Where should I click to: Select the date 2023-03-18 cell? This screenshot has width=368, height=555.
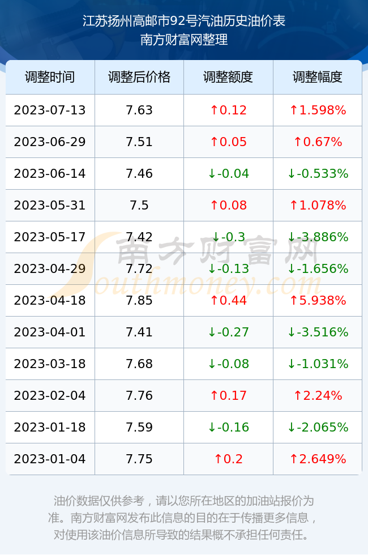tap(50, 364)
